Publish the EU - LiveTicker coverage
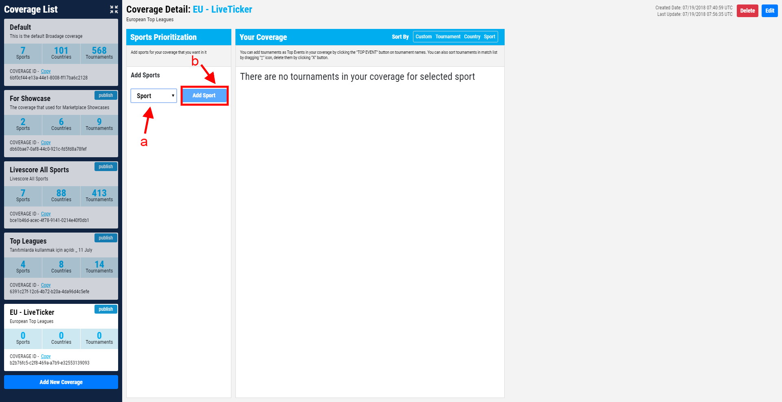Image resolution: width=782 pixels, height=402 pixels. click(106, 309)
